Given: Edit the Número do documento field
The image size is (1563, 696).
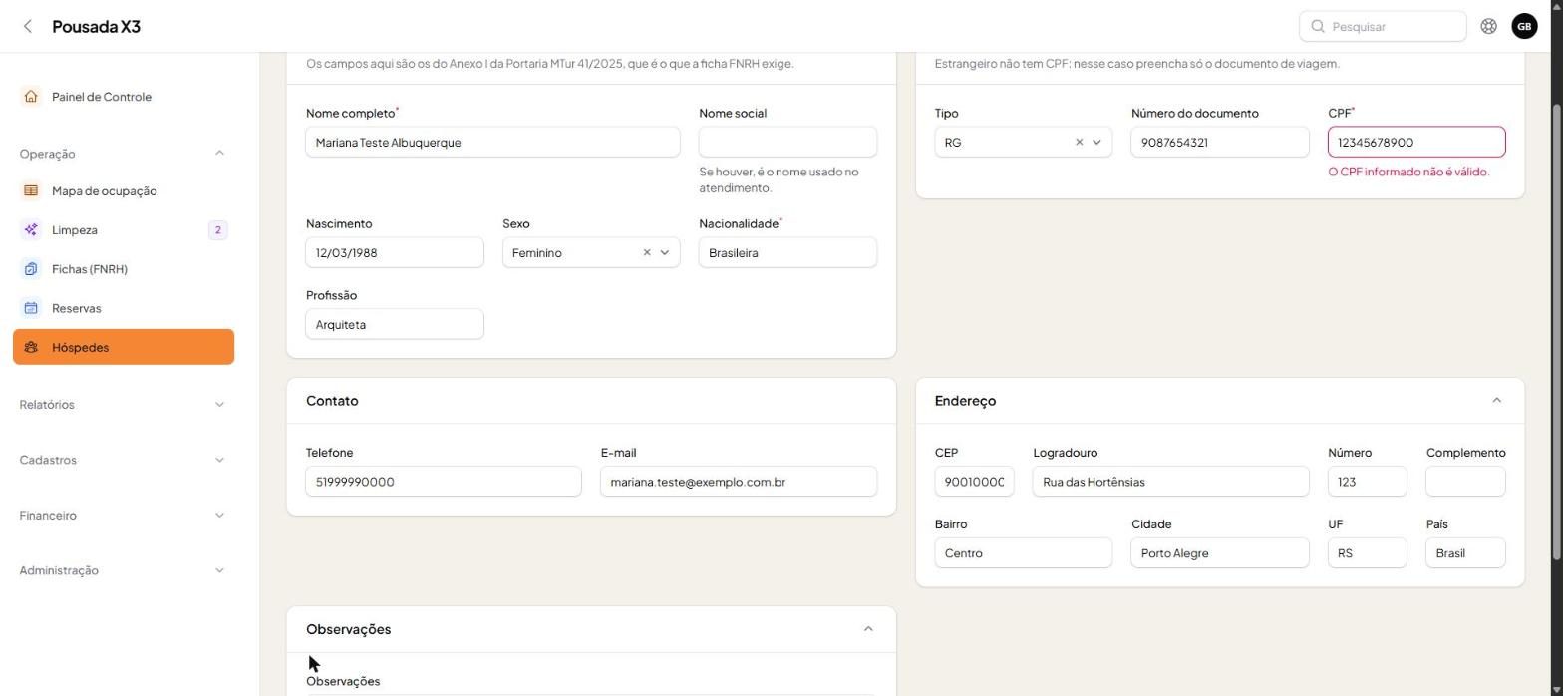Looking at the screenshot, I should click(x=1220, y=143).
